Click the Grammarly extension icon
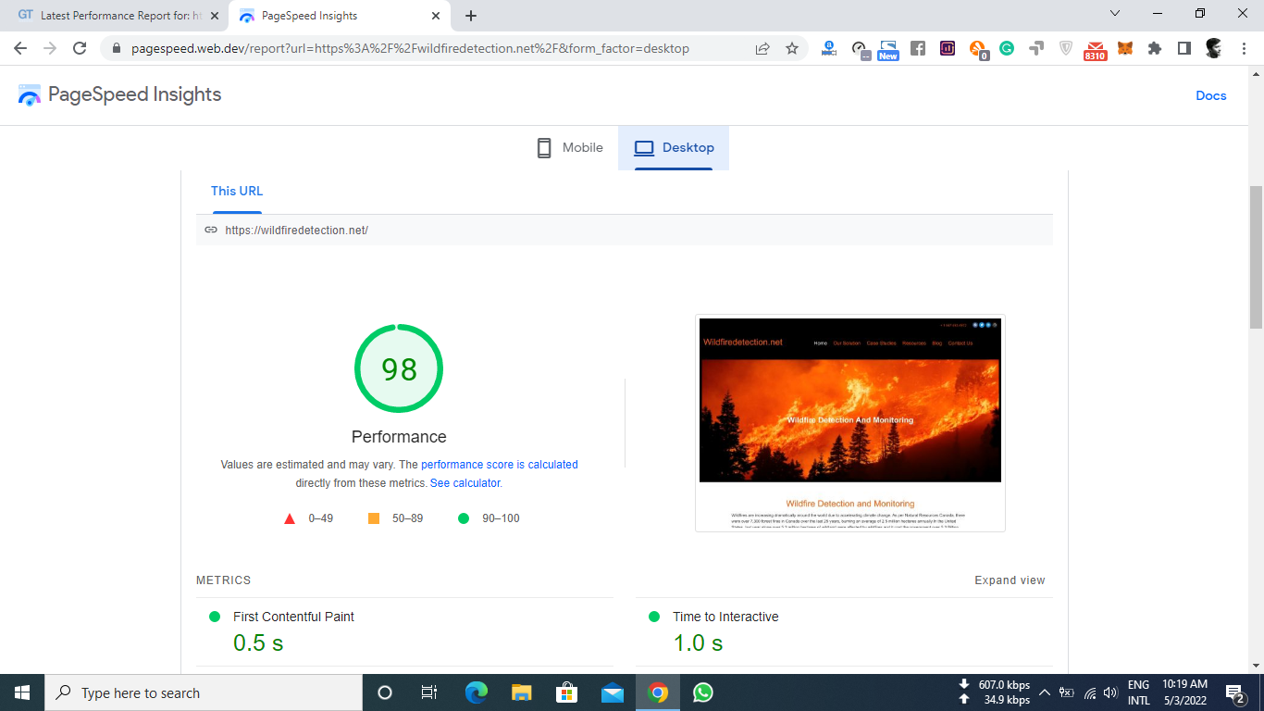 (1007, 48)
